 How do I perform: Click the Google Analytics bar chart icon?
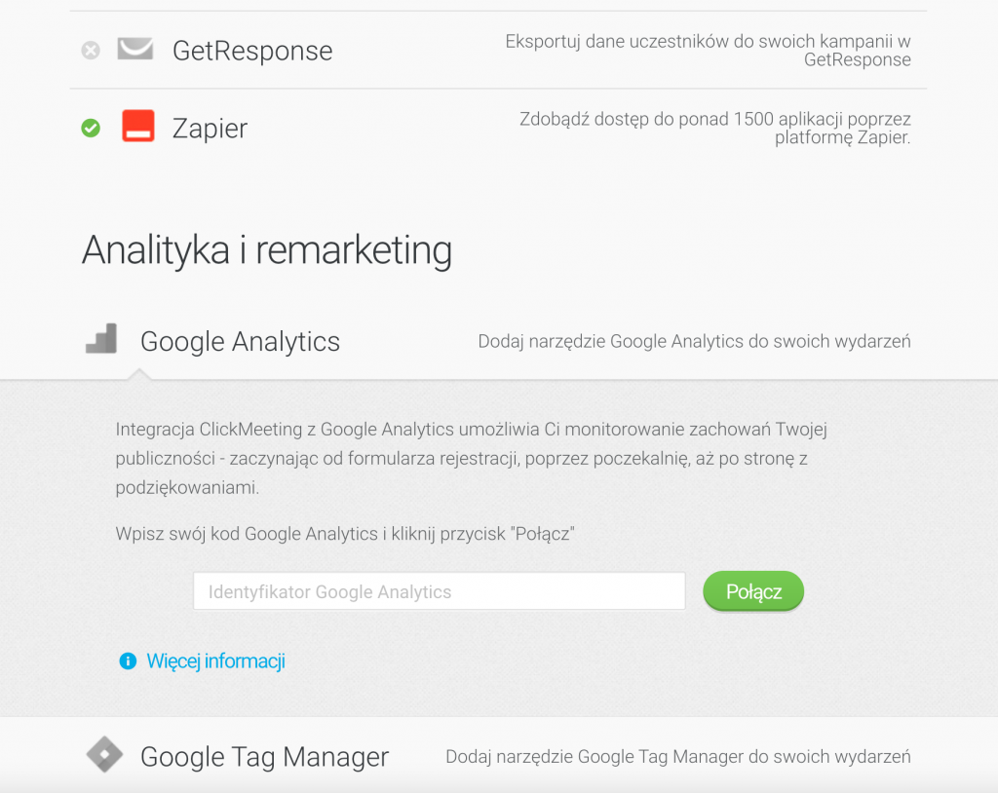101,339
